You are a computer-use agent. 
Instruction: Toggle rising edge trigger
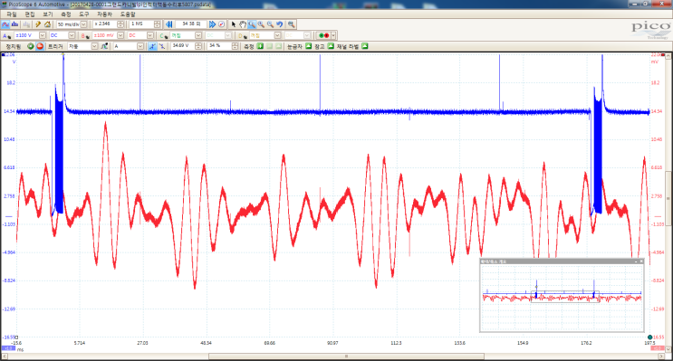coord(152,46)
